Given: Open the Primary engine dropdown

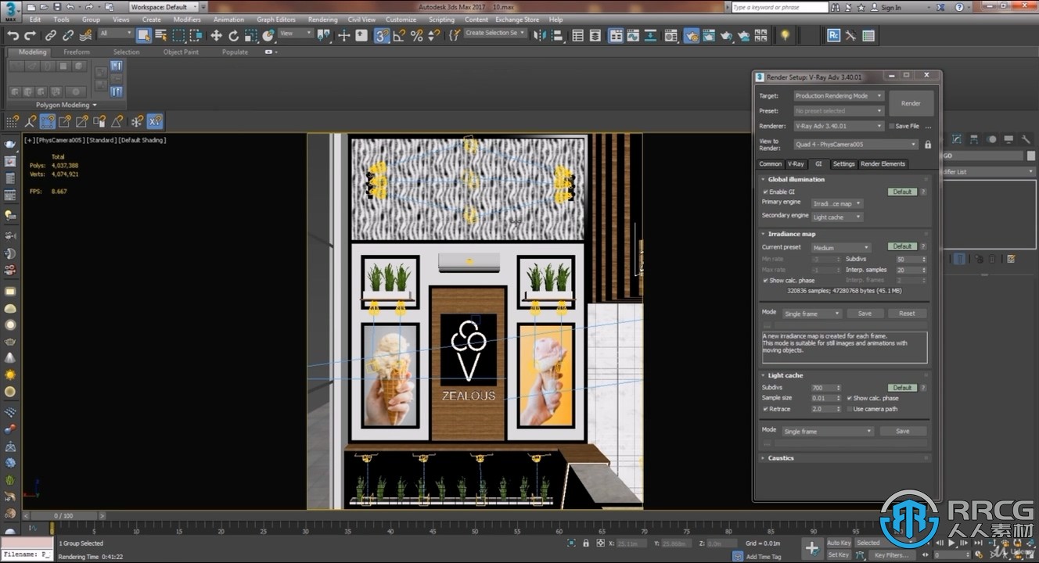Looking at the screenshot, I should point(836,203).
